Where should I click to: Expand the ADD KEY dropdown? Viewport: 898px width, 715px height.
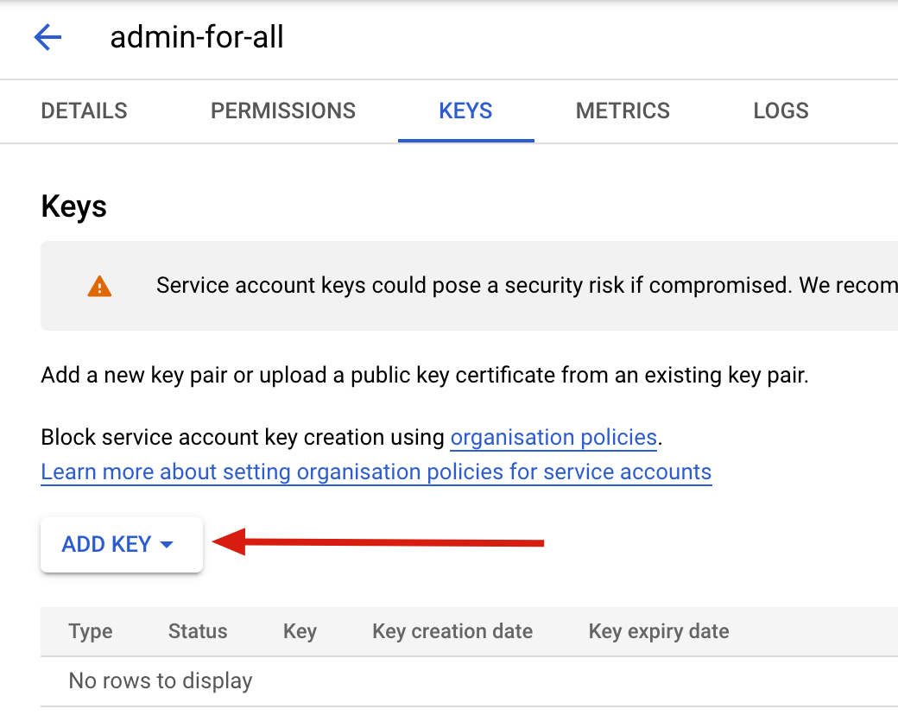pos(121,544)
